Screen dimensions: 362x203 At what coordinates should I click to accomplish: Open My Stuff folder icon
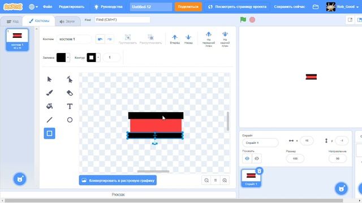pyautogui.click(x=316, y=7)
